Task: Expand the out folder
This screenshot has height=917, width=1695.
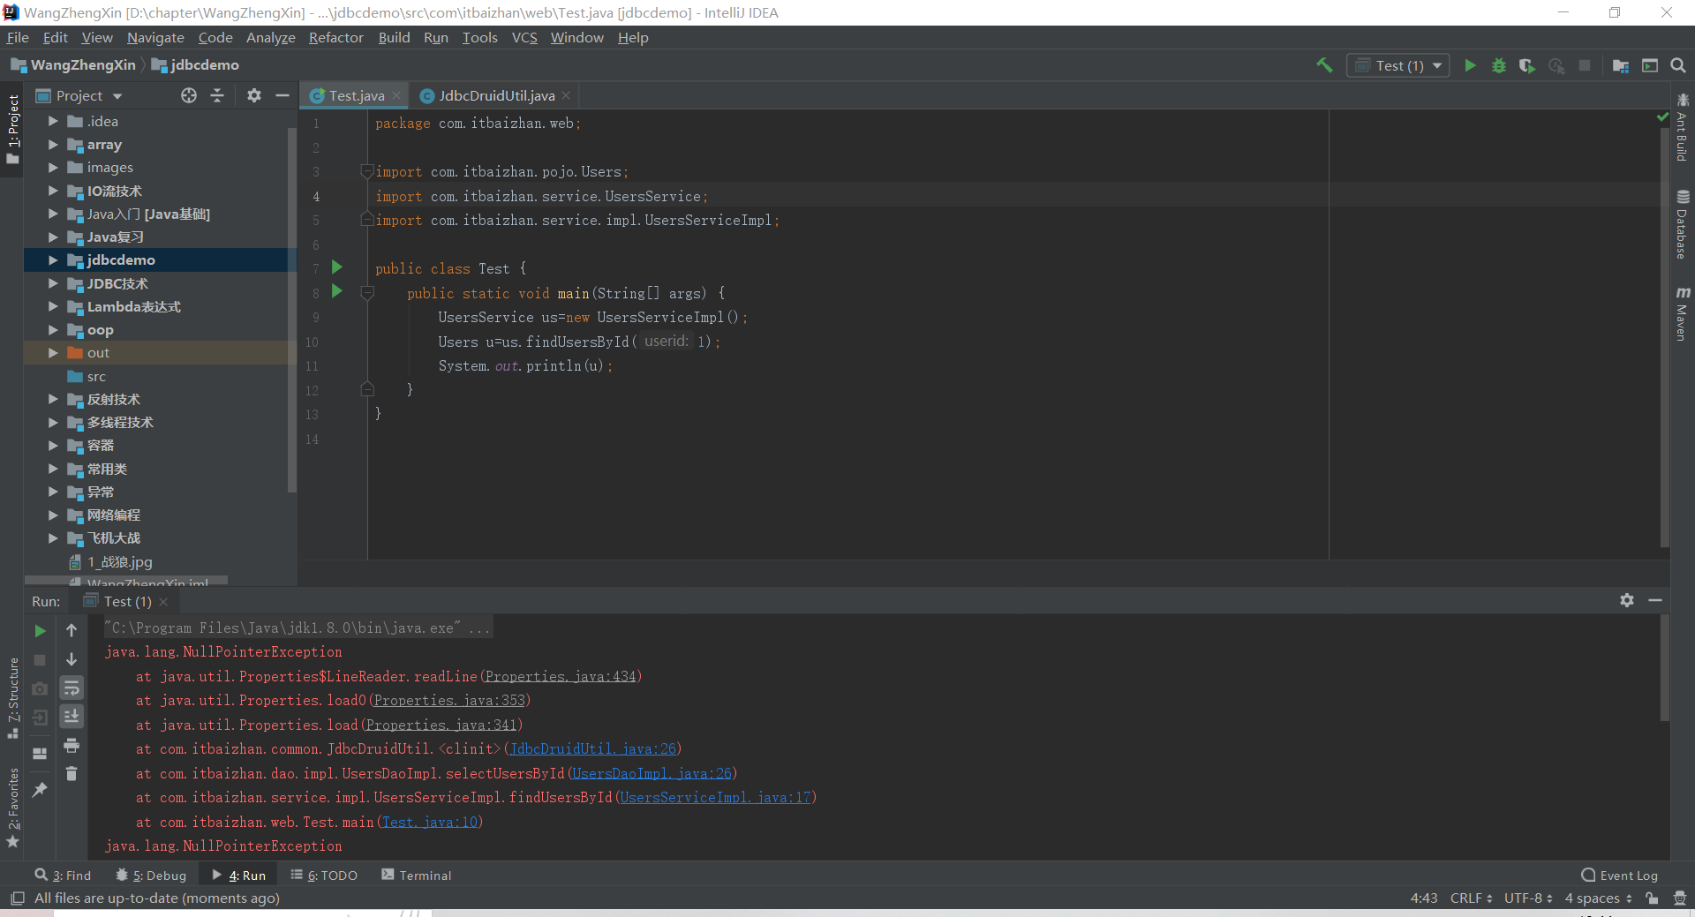Action: (x=53, y=352)
